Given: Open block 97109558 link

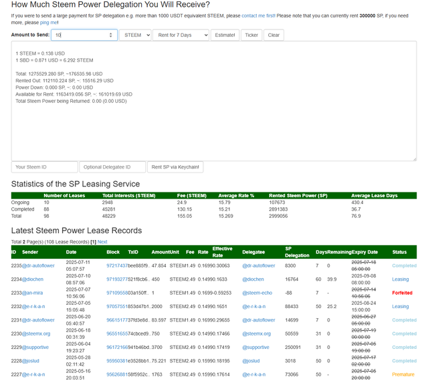Looking at the screenshot, I should 117,293.
